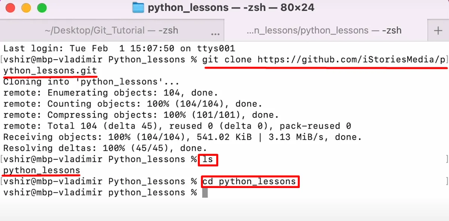Click the activity ellipsis on the Git_Tutorial tab
449x221 pixels.
[x=215, y=34]
